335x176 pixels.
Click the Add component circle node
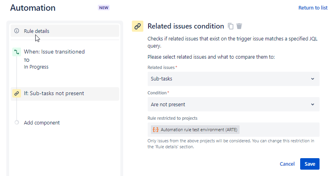tap(17, 122)
